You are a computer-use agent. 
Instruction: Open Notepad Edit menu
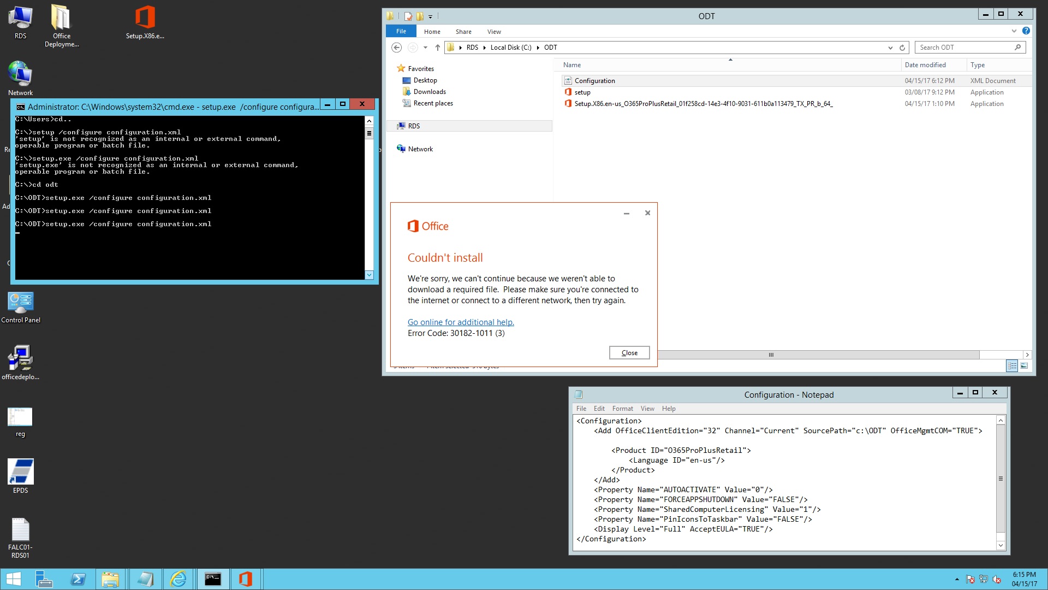pyautogui.click(x=599, y=409)
